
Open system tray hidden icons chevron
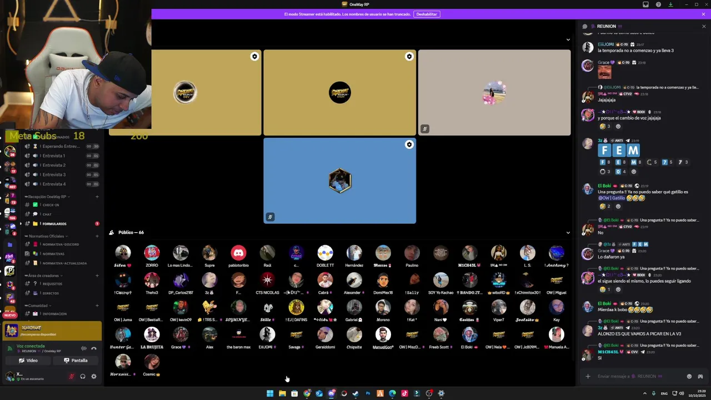[645, 393]
